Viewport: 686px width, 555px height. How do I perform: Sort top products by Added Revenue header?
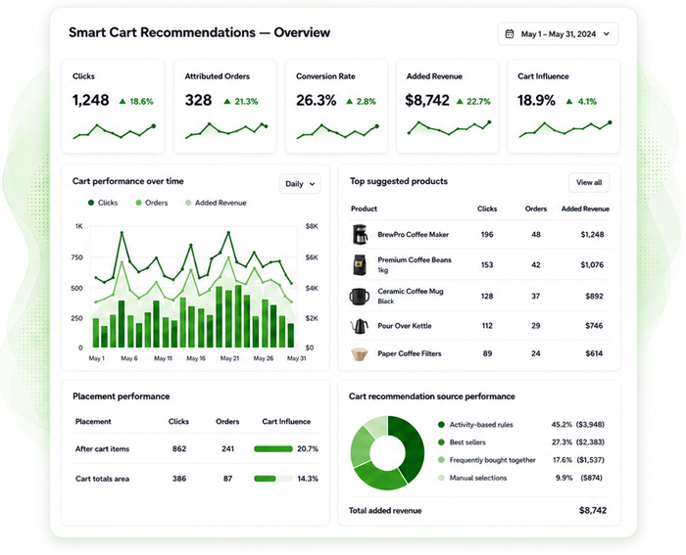coord(585,208)
